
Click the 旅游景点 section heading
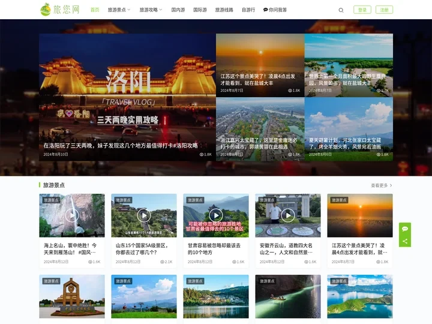coord(54,185)
